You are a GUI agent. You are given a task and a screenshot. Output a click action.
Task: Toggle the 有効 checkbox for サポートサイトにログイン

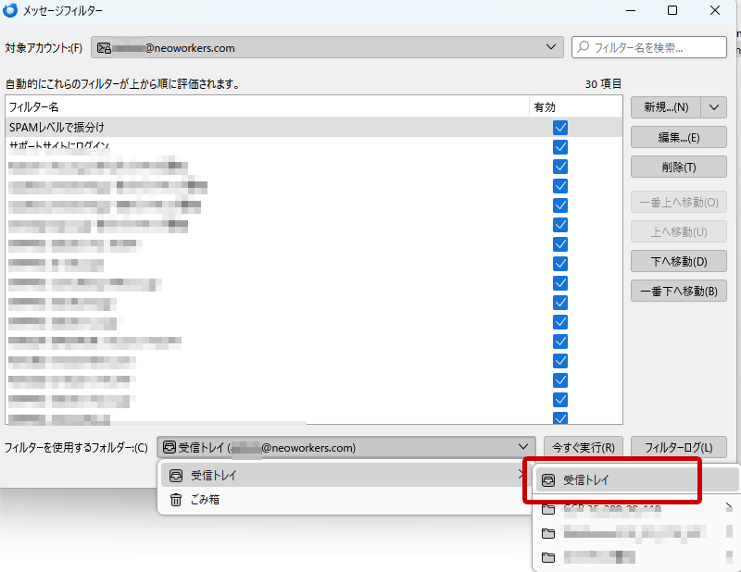559,147
